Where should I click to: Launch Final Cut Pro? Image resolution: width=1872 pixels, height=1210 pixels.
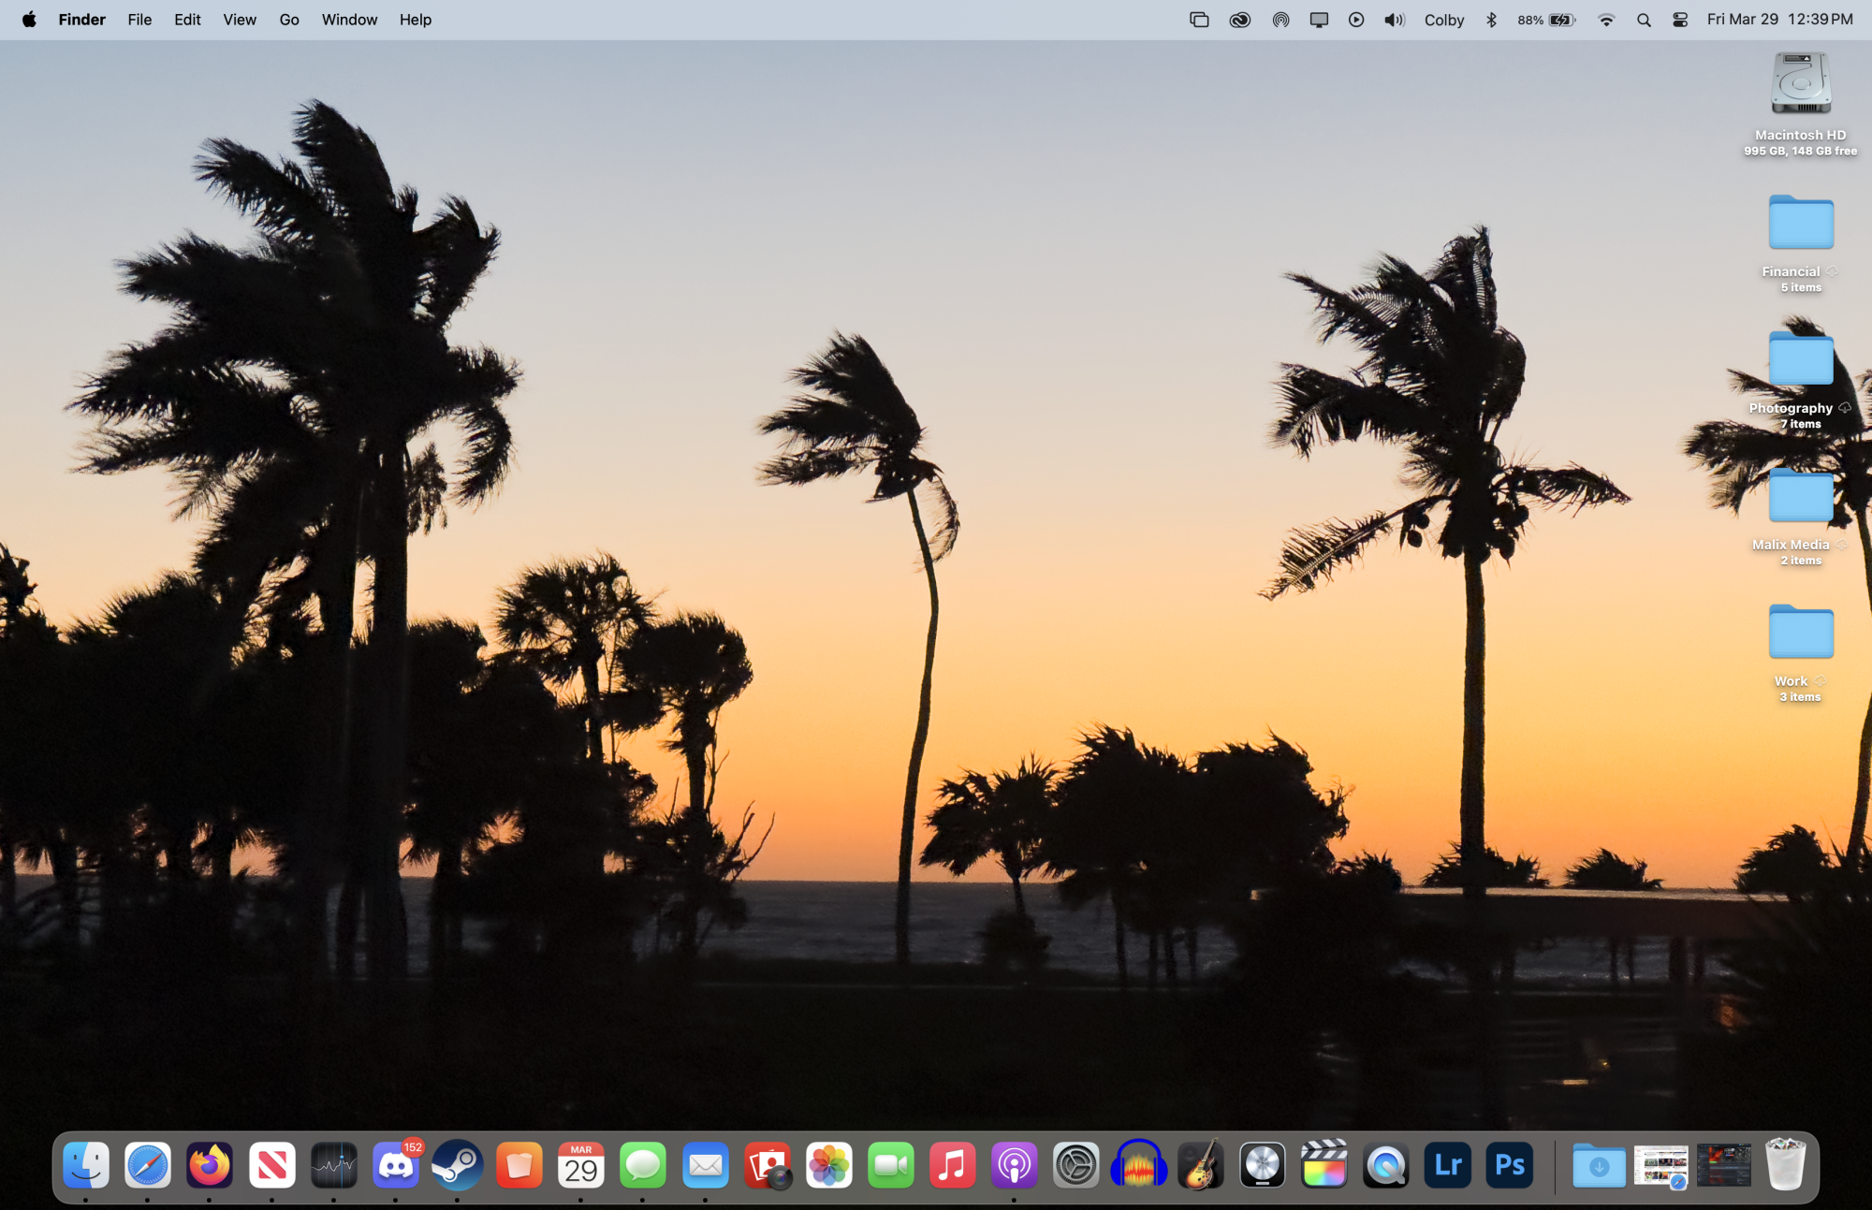click(x=1323, y=1166)
